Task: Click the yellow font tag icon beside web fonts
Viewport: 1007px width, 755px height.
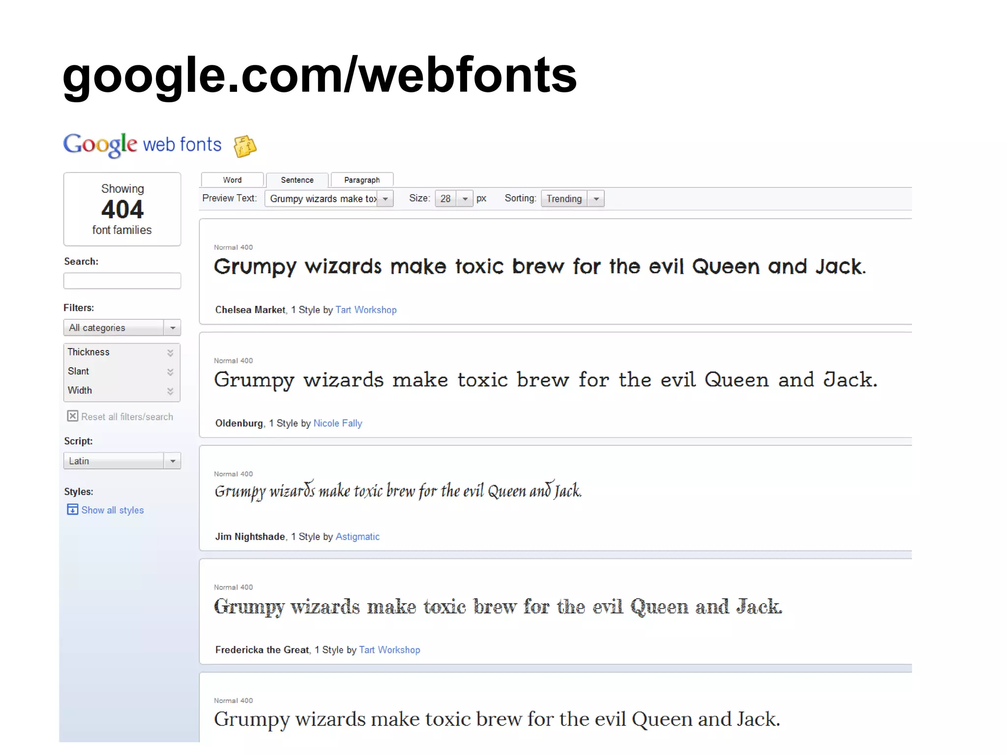Action: pos(245,146)
